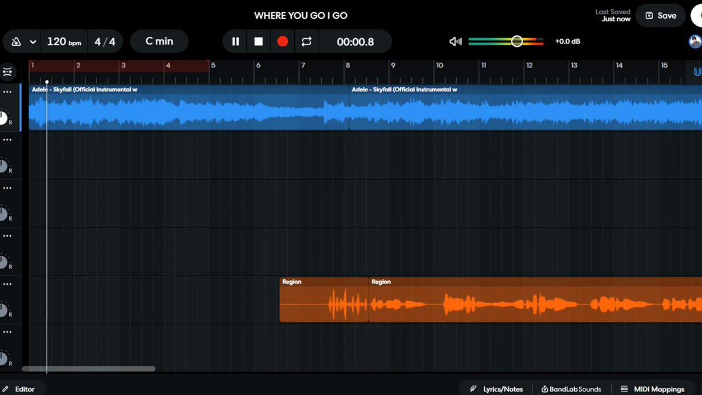The height and width of the screenshot is (395, 702).
Task: Click the horizontal timeline scrollbar
Action: (x=88, y=369)
